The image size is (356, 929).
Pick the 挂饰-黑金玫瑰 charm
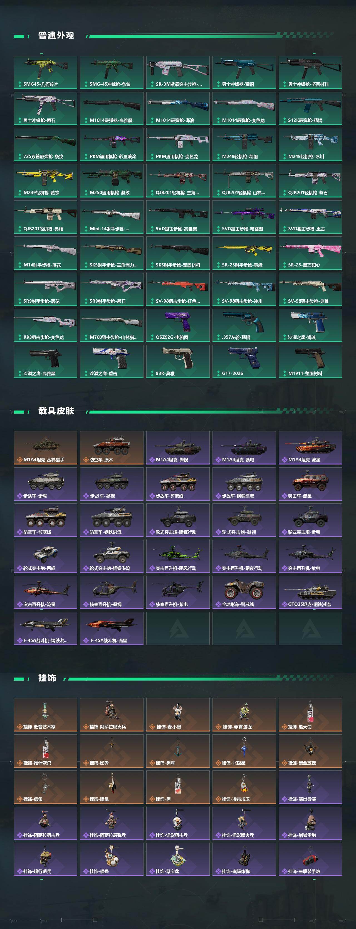310,751
